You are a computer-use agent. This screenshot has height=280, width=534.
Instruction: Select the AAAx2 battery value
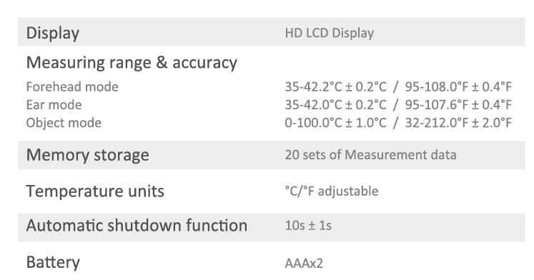coord(304,264)
